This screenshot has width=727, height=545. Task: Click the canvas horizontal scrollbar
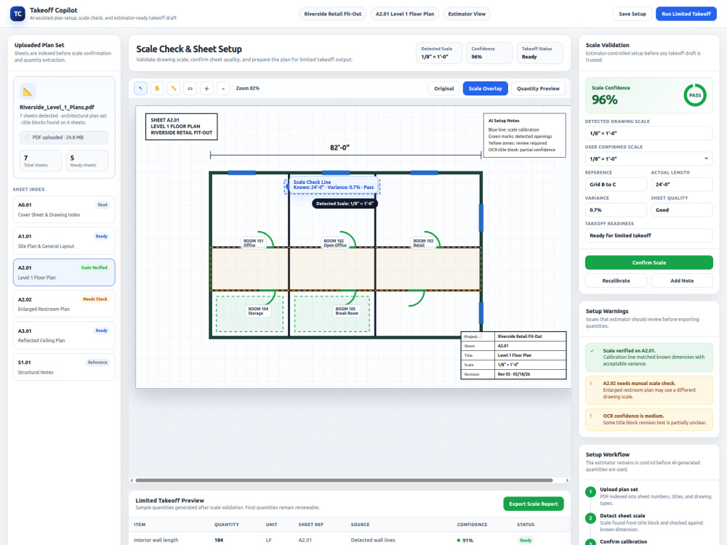(344, 480)
